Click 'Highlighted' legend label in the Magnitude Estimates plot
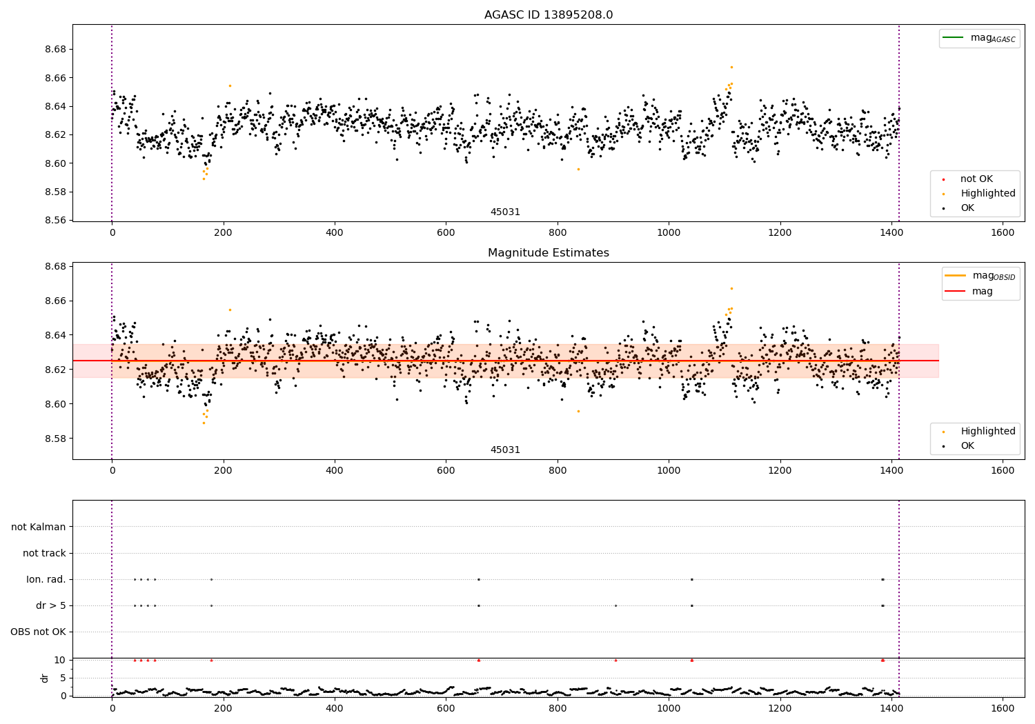1035x724 pixels. (x=988, y=432)
